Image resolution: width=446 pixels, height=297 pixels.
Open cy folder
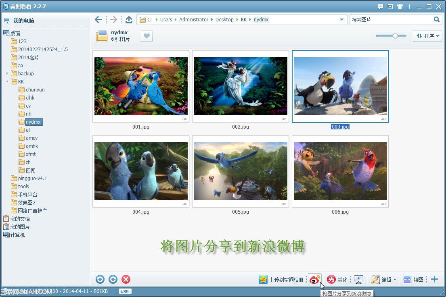(x=25, y=106)
